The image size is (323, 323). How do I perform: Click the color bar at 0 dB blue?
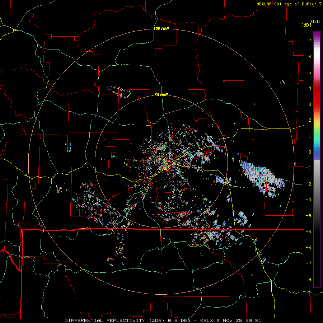(x=317, y=152)
